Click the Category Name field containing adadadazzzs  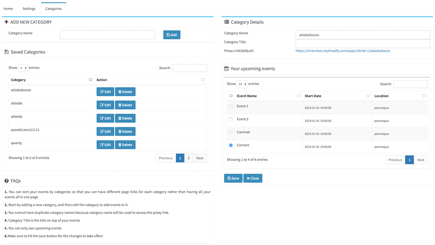(363, 35)
